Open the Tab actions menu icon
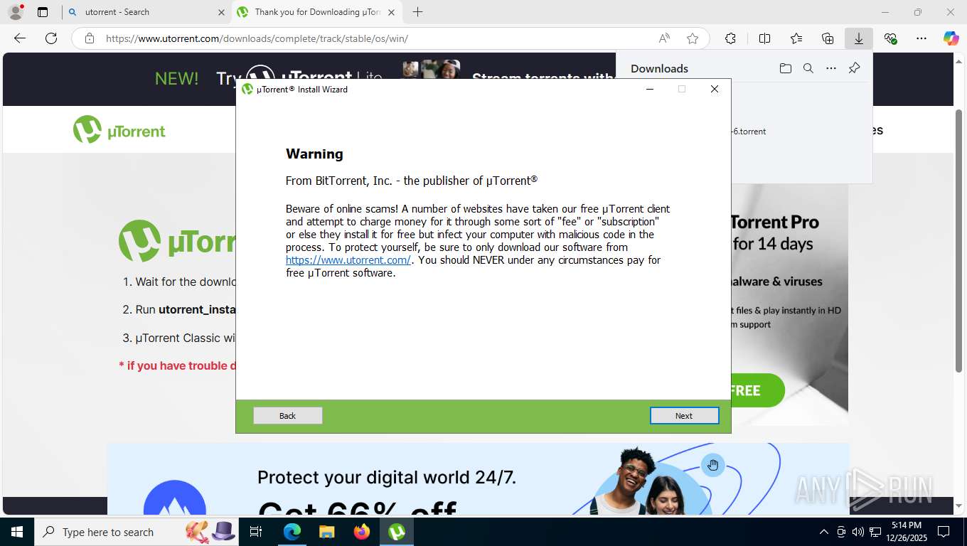The width and height of the screenshot is (967, 546). click(43, 12)
